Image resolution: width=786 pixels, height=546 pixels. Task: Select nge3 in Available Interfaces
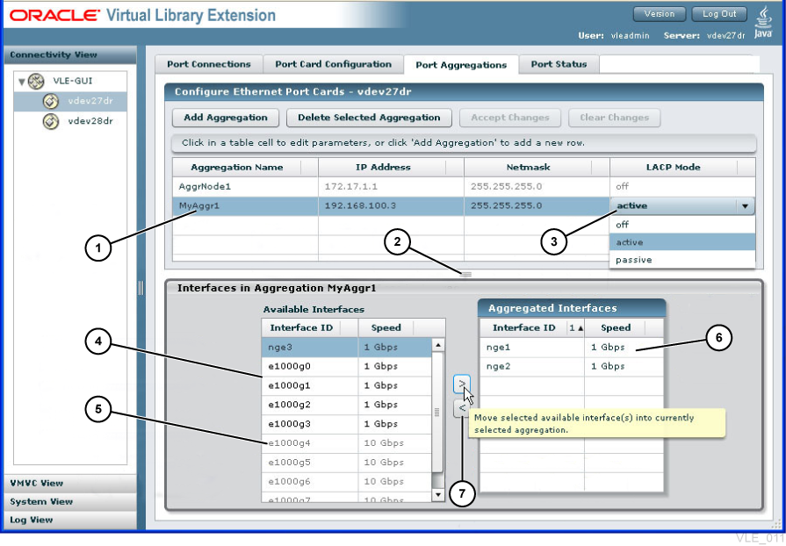[346, 347]
